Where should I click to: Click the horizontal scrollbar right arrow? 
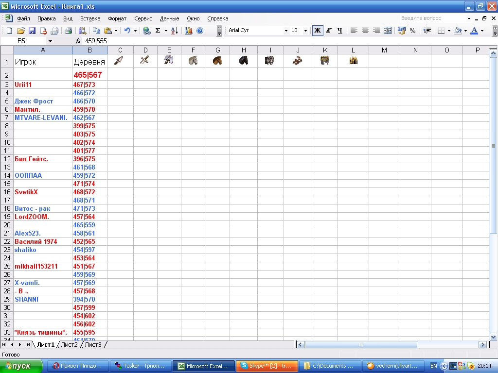(482, 344)
